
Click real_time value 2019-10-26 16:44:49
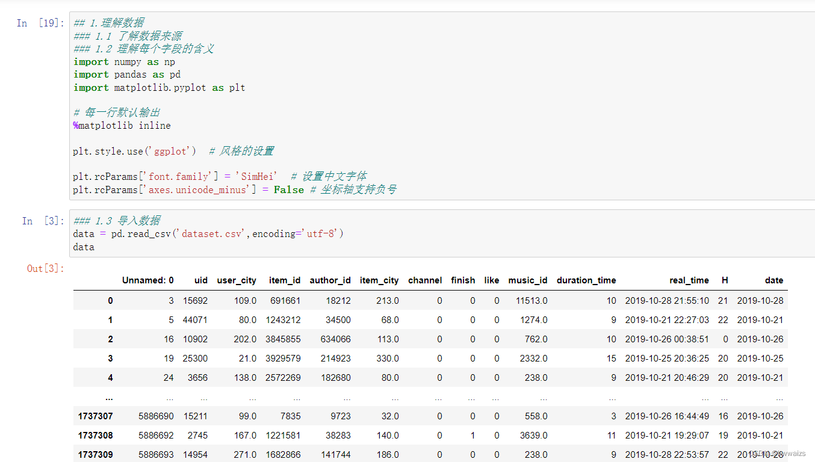click(x=667, y=416)
